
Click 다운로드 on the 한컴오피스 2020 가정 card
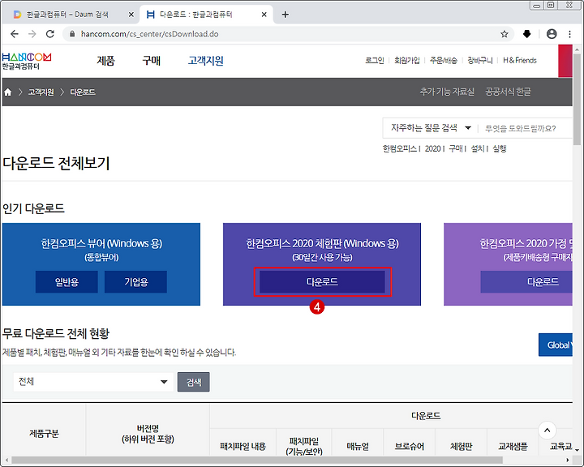pos(526,282)
